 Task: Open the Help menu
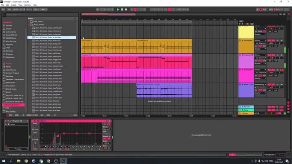click(x=35, y=5)
